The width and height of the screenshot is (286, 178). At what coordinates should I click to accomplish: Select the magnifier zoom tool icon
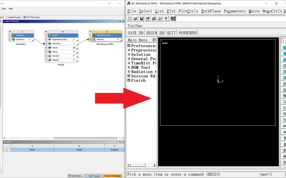(284, 102)
